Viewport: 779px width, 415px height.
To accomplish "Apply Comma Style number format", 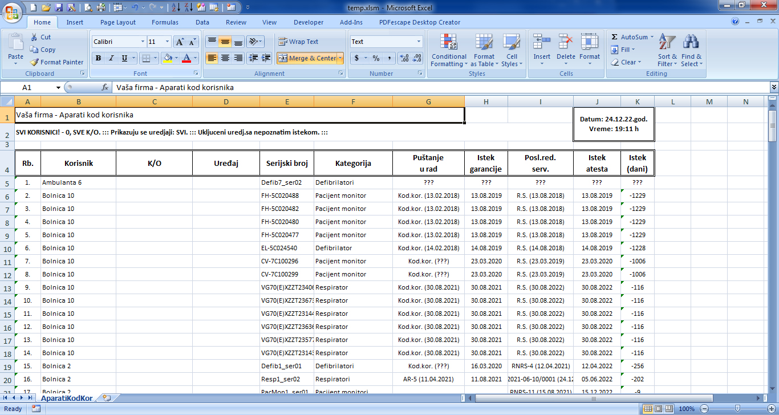I will tap(389, 58).
